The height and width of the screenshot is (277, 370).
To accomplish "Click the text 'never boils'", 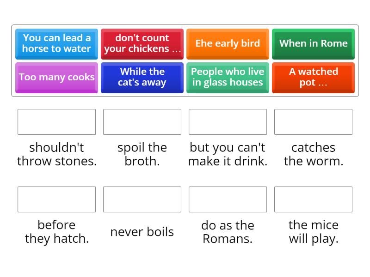I will [x=142, y=232].
